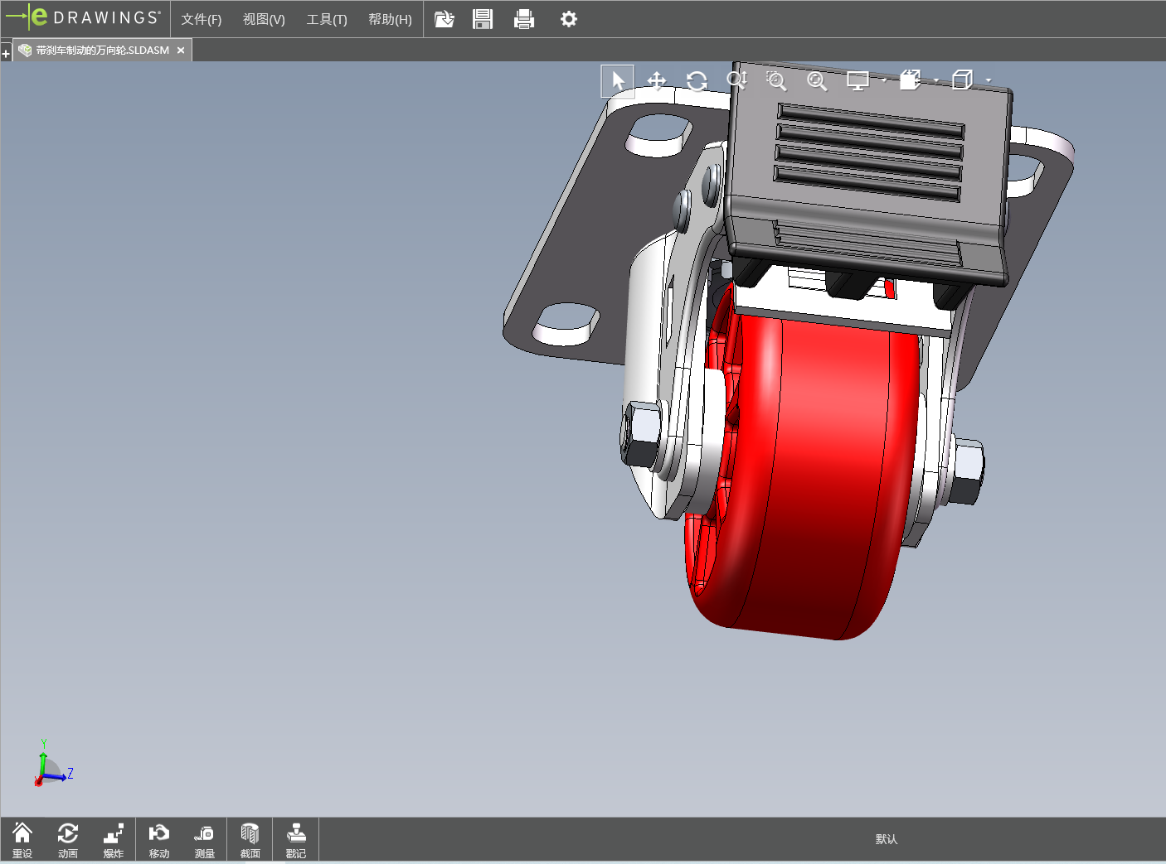Activate the rotate view tool
The image size is (1166, 864).
point(697,81)
